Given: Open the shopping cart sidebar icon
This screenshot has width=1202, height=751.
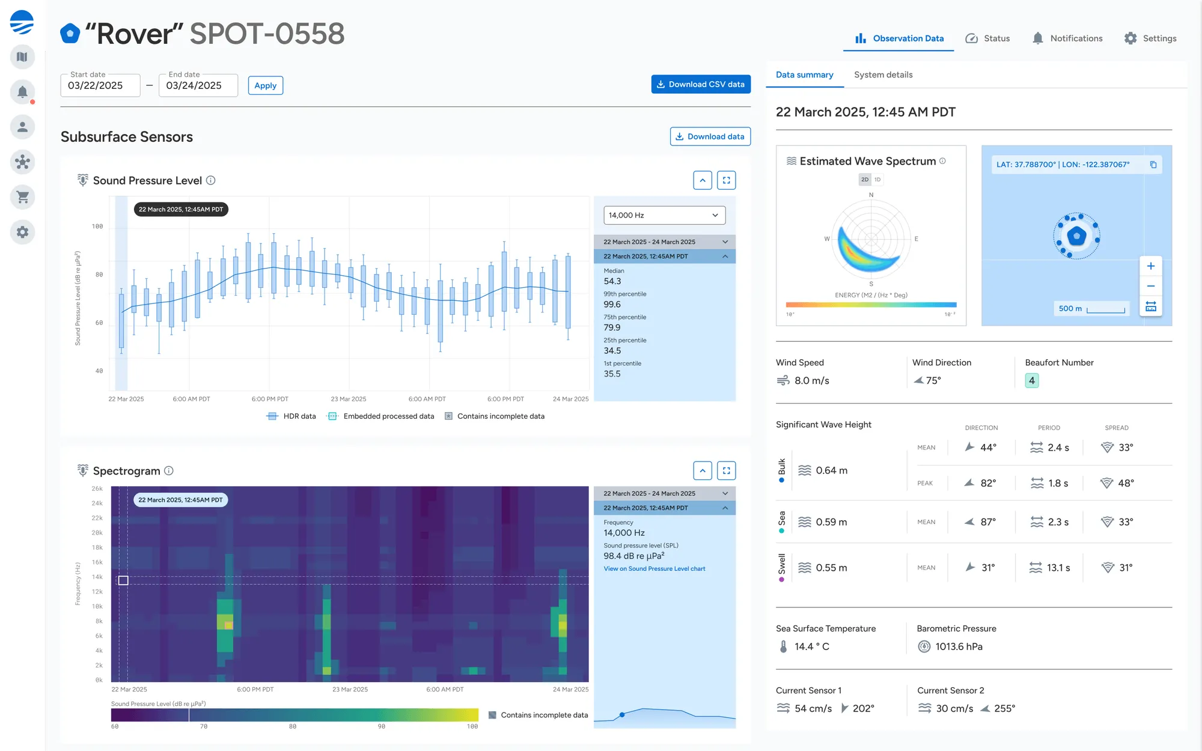Looking at the screenshot, I should (x=22, y=197).
